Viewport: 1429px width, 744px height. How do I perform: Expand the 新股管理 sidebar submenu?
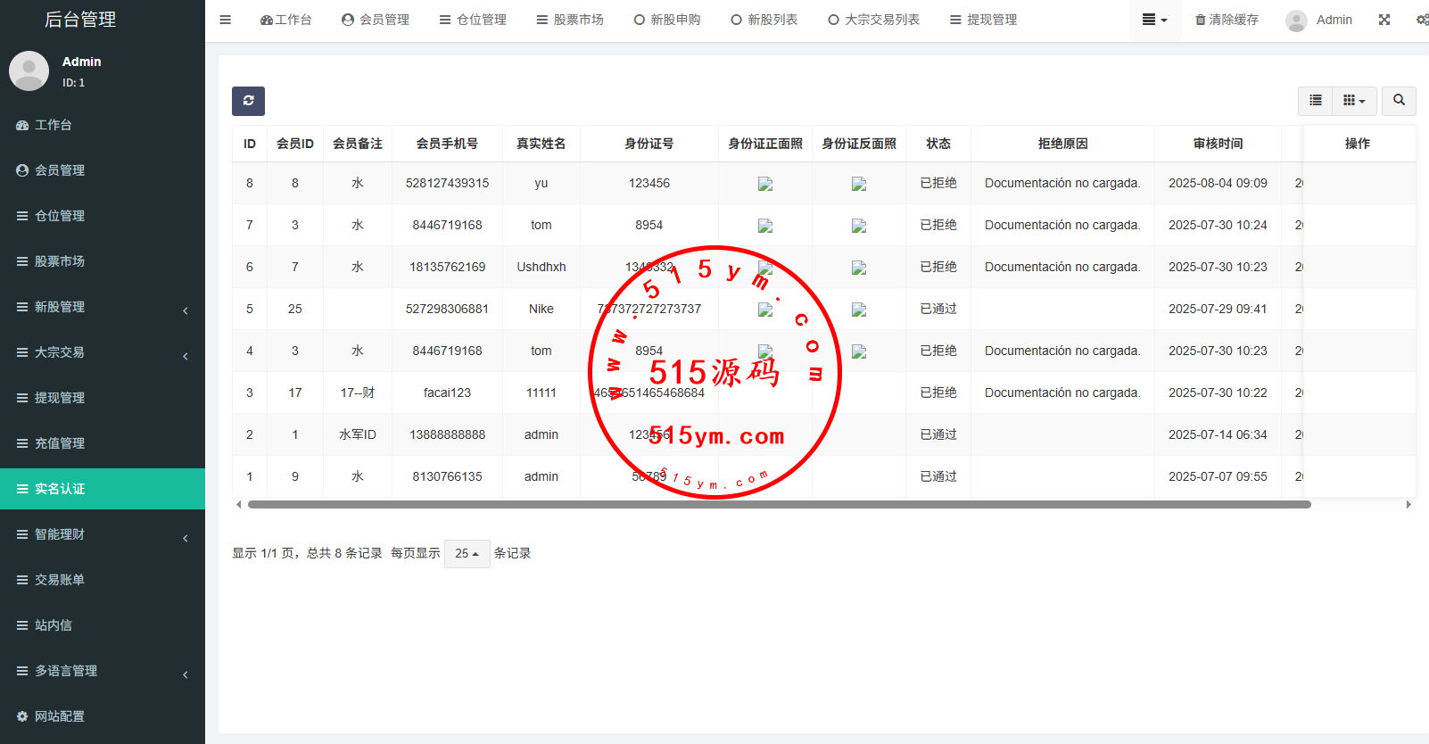103,307
